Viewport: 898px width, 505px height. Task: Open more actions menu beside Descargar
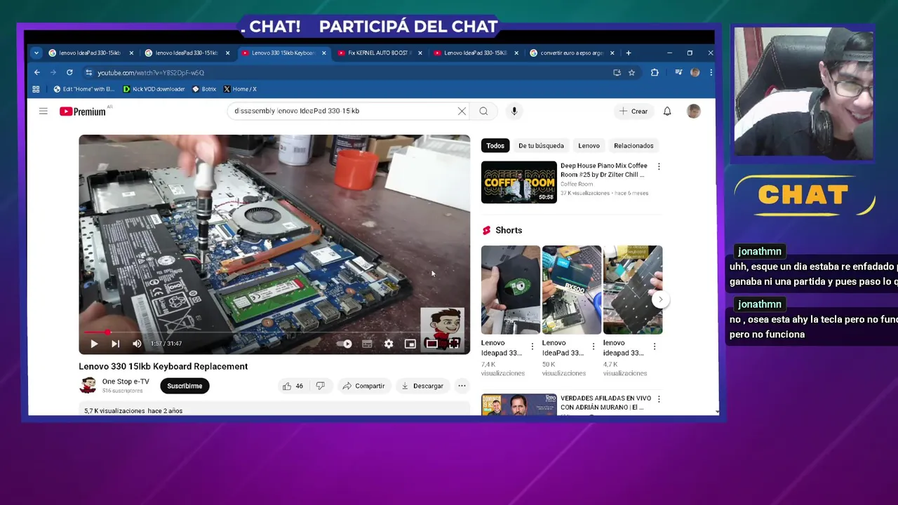[462, 386]
